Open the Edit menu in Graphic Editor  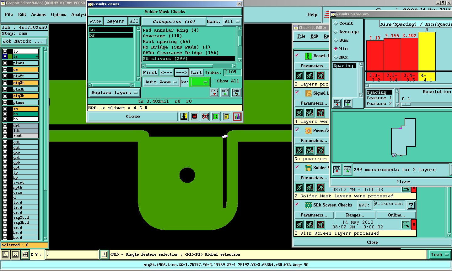(x=22, y=15)
